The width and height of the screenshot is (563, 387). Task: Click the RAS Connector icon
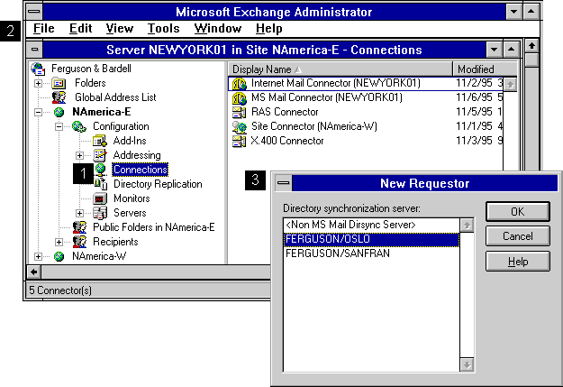tap(239, 112)
